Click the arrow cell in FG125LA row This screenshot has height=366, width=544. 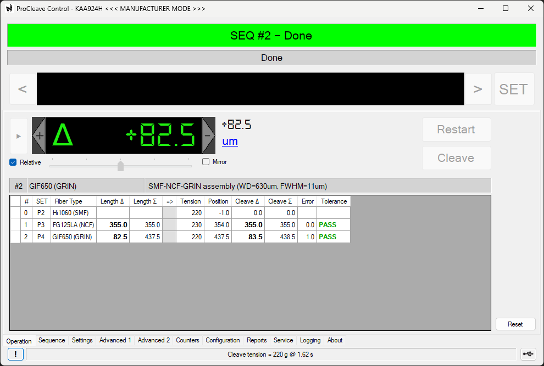(x=169, y=225)
